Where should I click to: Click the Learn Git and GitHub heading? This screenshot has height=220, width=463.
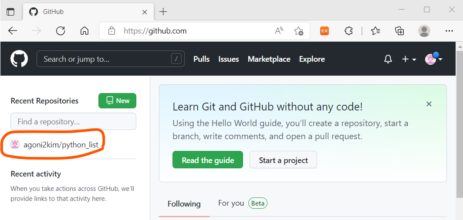pos(267,107)
